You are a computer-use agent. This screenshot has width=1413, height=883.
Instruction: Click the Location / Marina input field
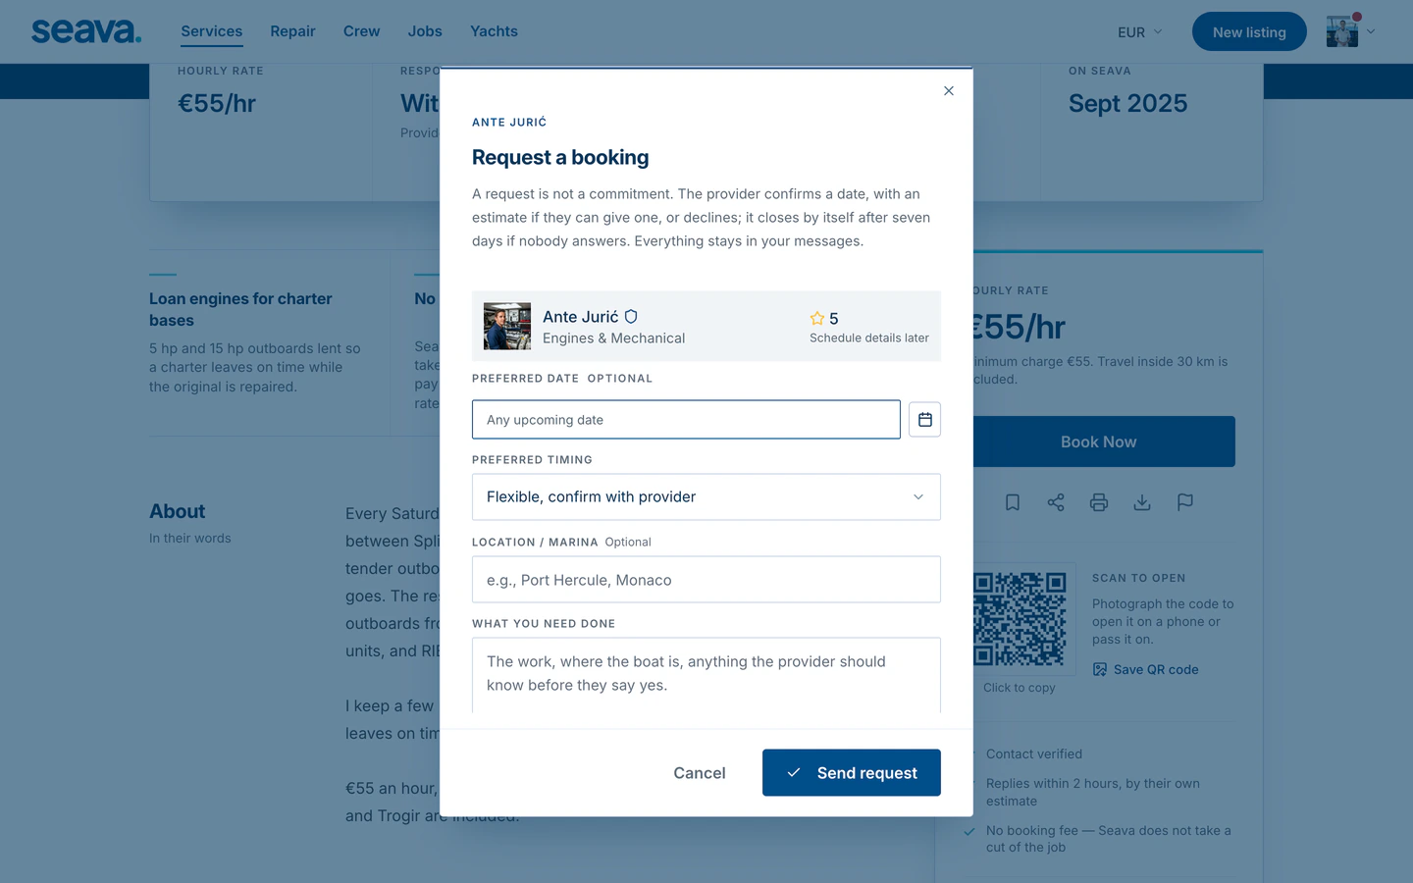tap(706, 580)
